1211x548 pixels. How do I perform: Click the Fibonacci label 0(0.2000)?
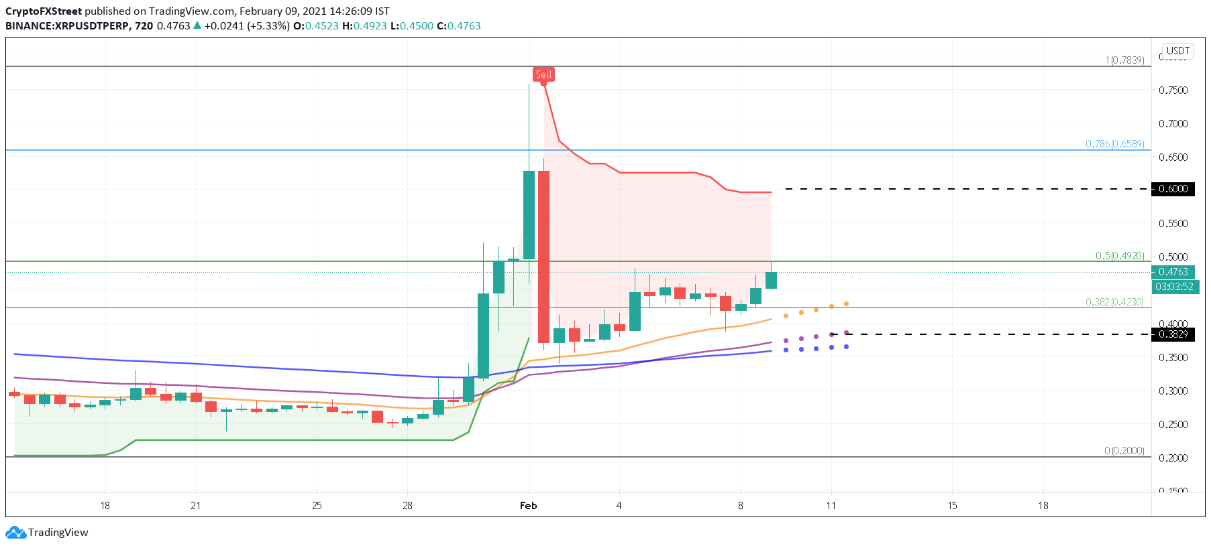coord(1124,451)
